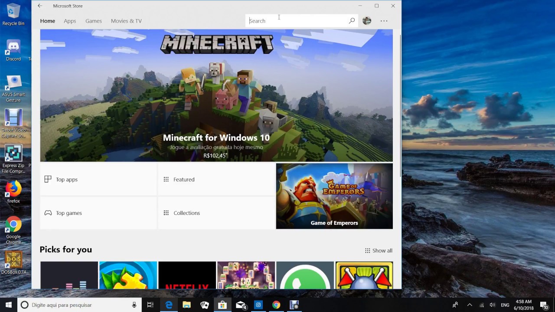Viewport: 555px width, 312px height.
Task: Show all Picks for you
Action: pos(379,250)
